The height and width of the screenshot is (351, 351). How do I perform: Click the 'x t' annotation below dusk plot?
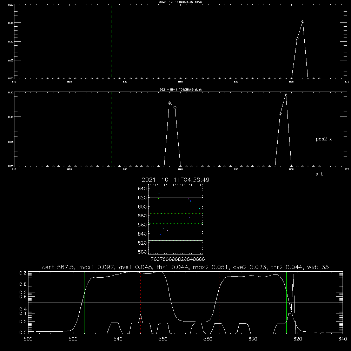pyautogui.click(x=319, y=174)
